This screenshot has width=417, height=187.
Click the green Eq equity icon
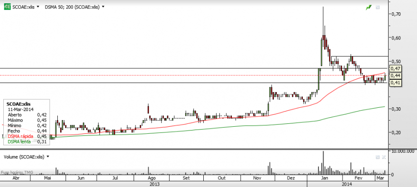coord(8,7)
